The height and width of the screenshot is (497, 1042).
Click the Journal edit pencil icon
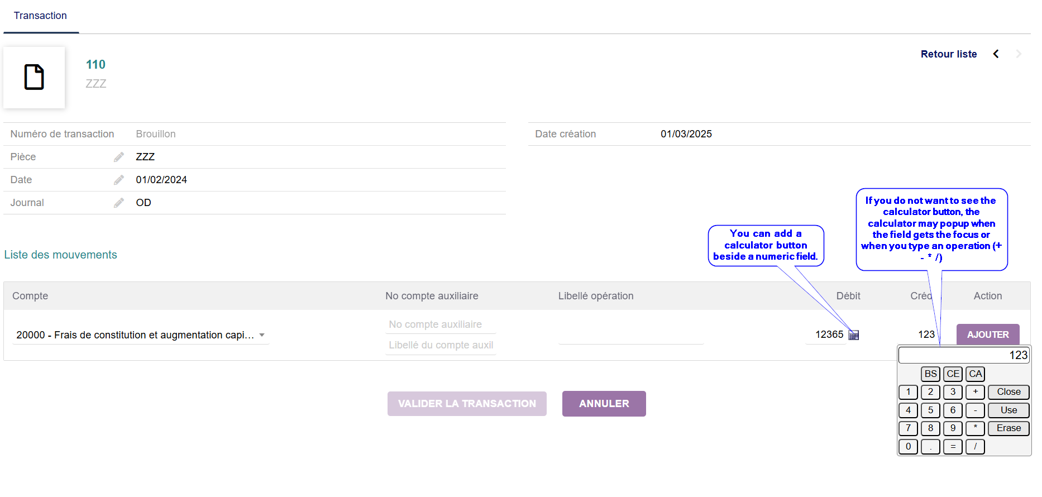pos(119,203)
